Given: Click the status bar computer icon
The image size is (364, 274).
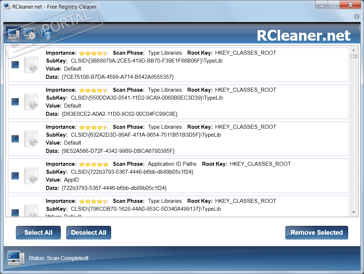Looking at the screenshot, I should [16, 258].
